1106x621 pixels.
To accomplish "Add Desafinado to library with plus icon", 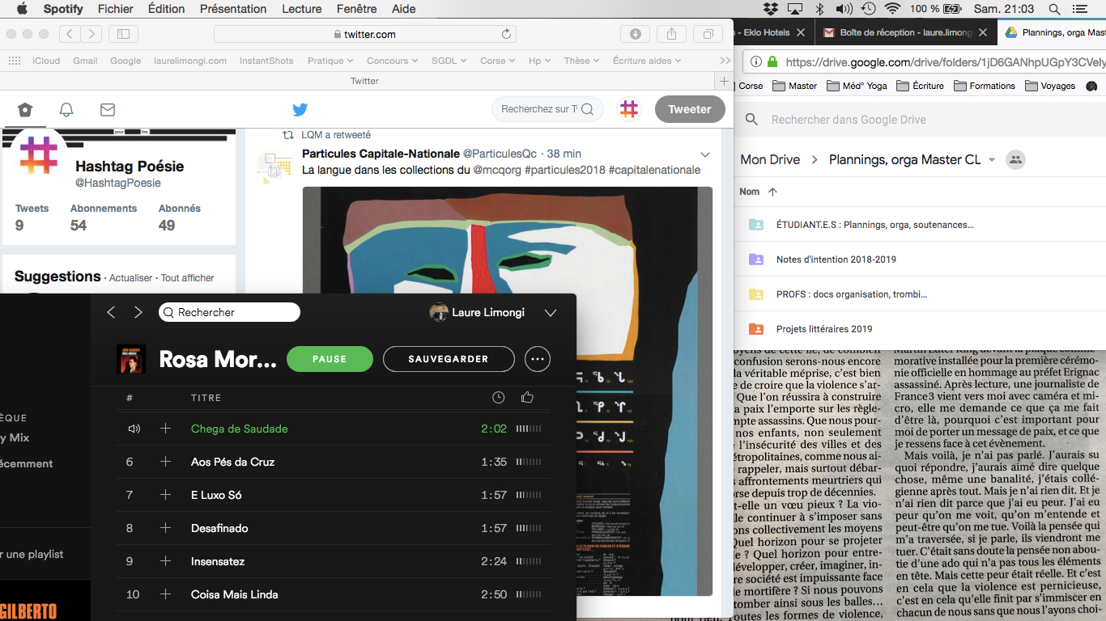I will (166, 528).
